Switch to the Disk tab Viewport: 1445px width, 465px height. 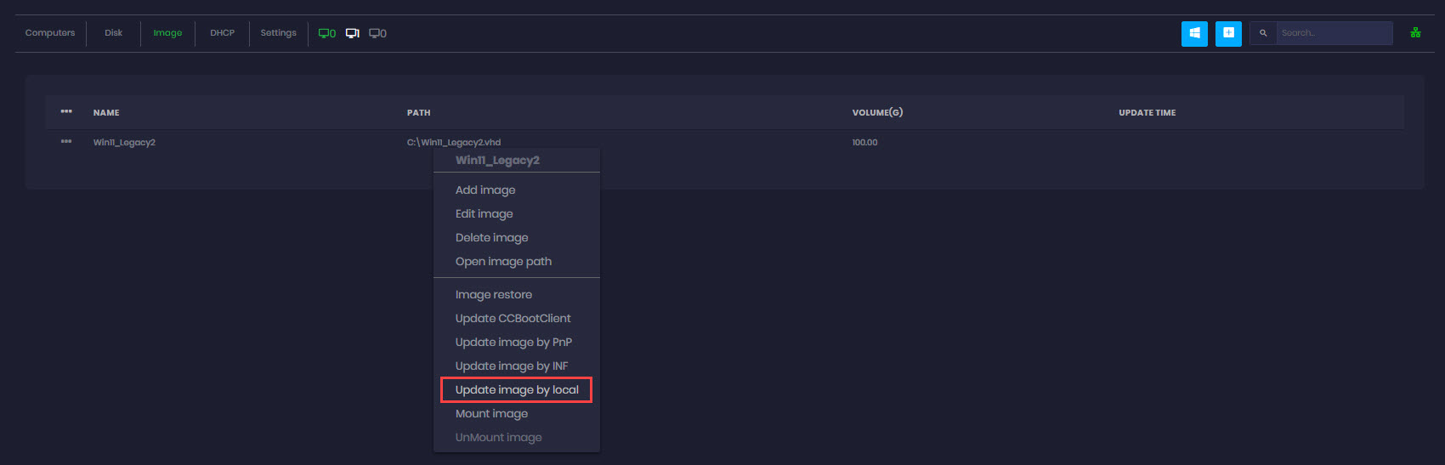(113, 33)
